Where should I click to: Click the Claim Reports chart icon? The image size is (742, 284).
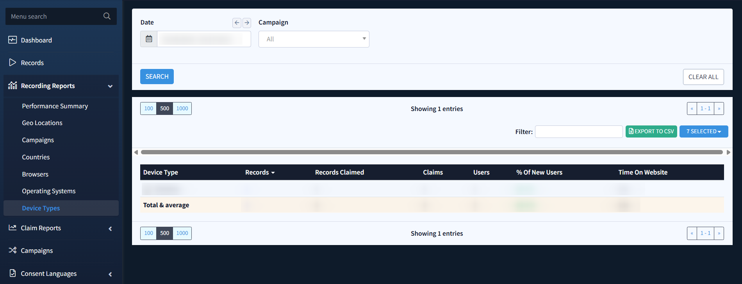coord(12,228)
